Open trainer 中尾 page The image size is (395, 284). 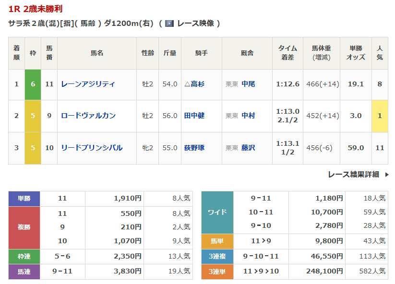pos(248,84)
